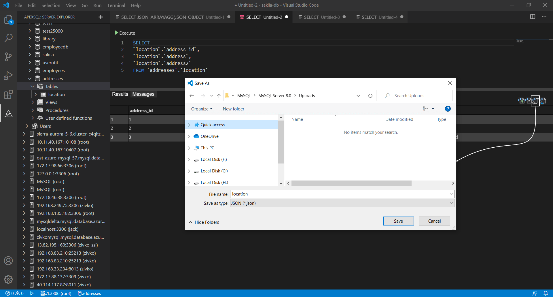
Task: Open the Extensions view
Action: [8, 95]
